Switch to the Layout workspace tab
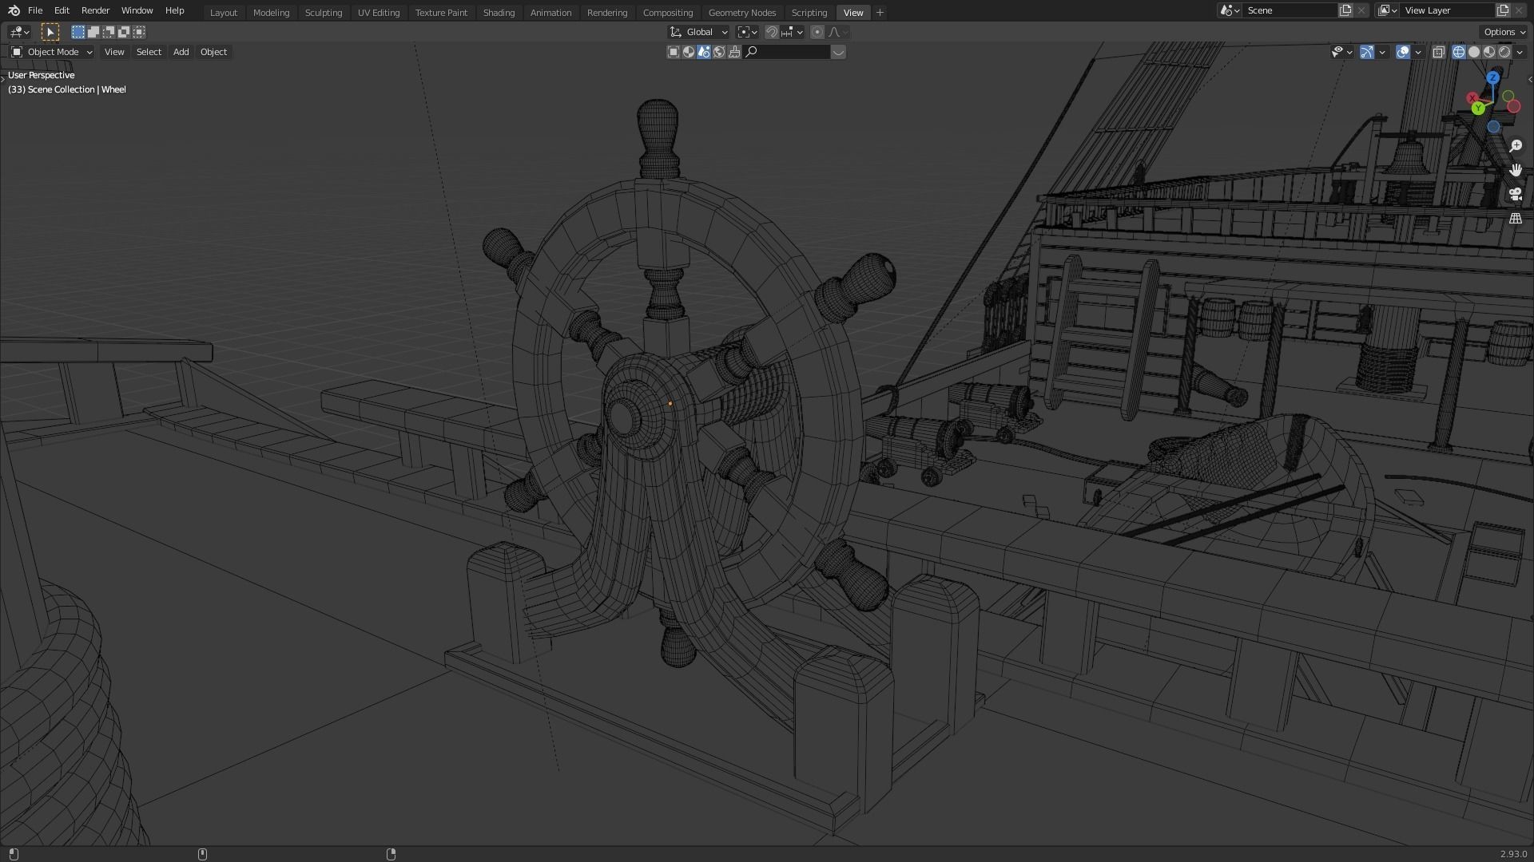This screenshot has height=862, width=1534. tap(224, 12)
